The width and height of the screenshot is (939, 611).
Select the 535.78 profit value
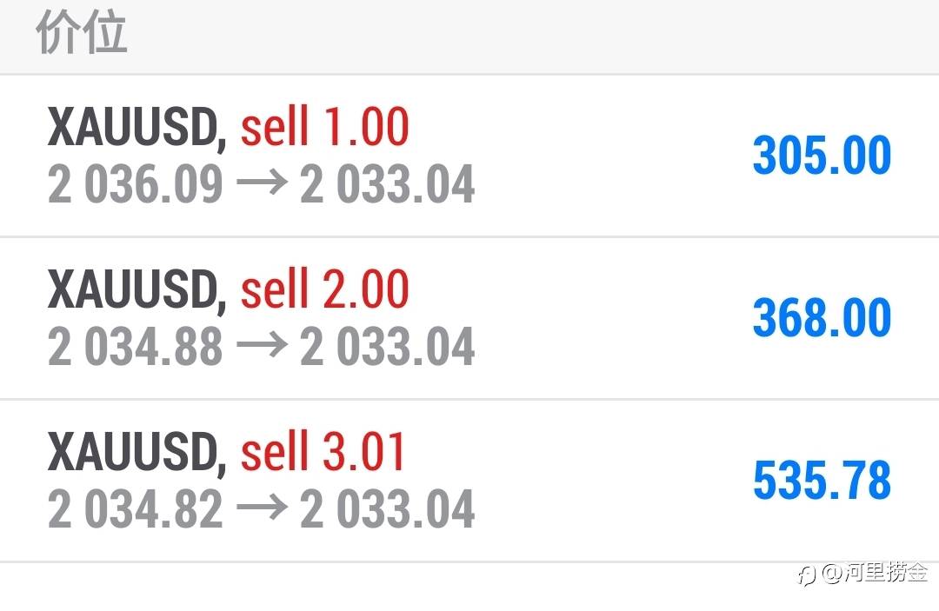point(822,480)
